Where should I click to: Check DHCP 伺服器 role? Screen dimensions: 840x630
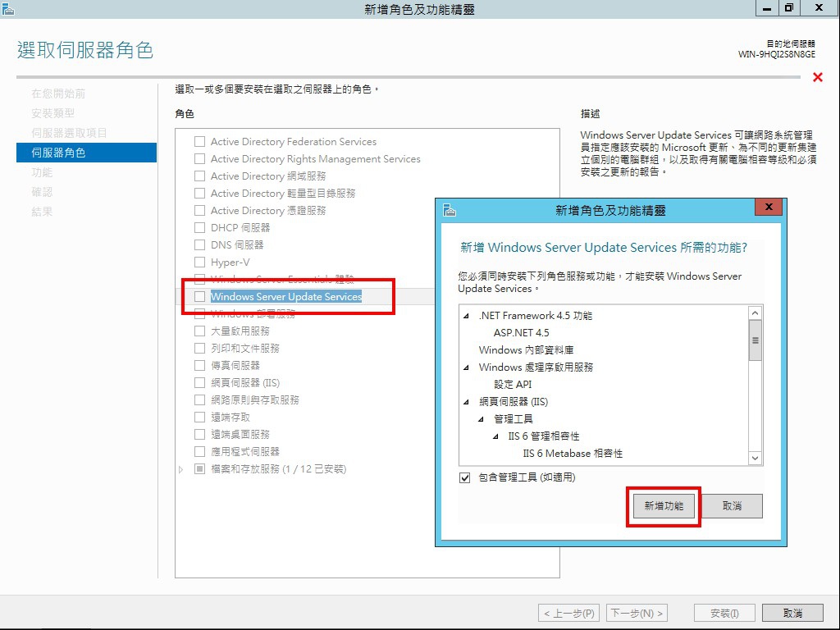click(200, 228)
